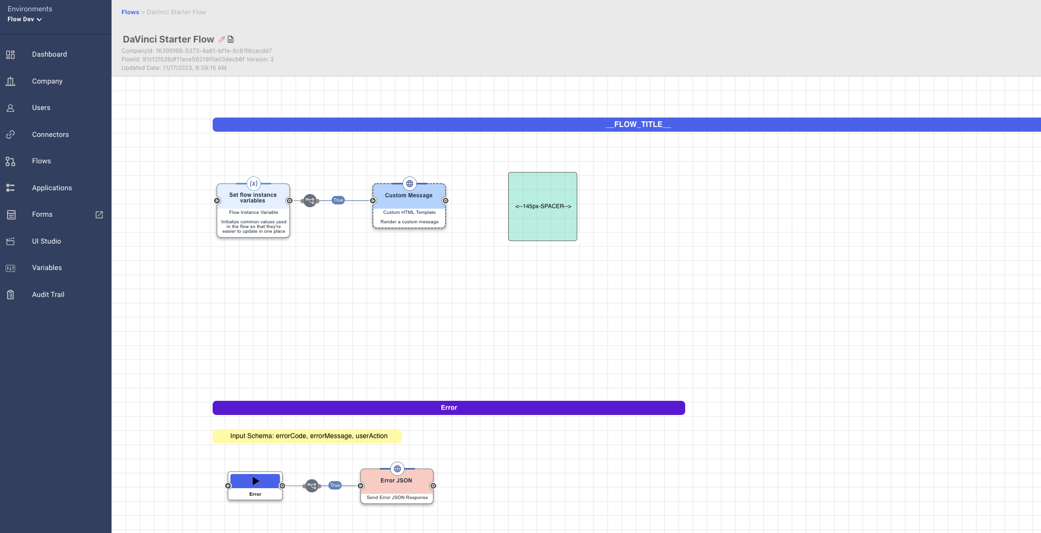Image resolution: width=1041 pixels, height=533 pixels.
Task: Click the True label near Custom Message
Action: (338, 200)
